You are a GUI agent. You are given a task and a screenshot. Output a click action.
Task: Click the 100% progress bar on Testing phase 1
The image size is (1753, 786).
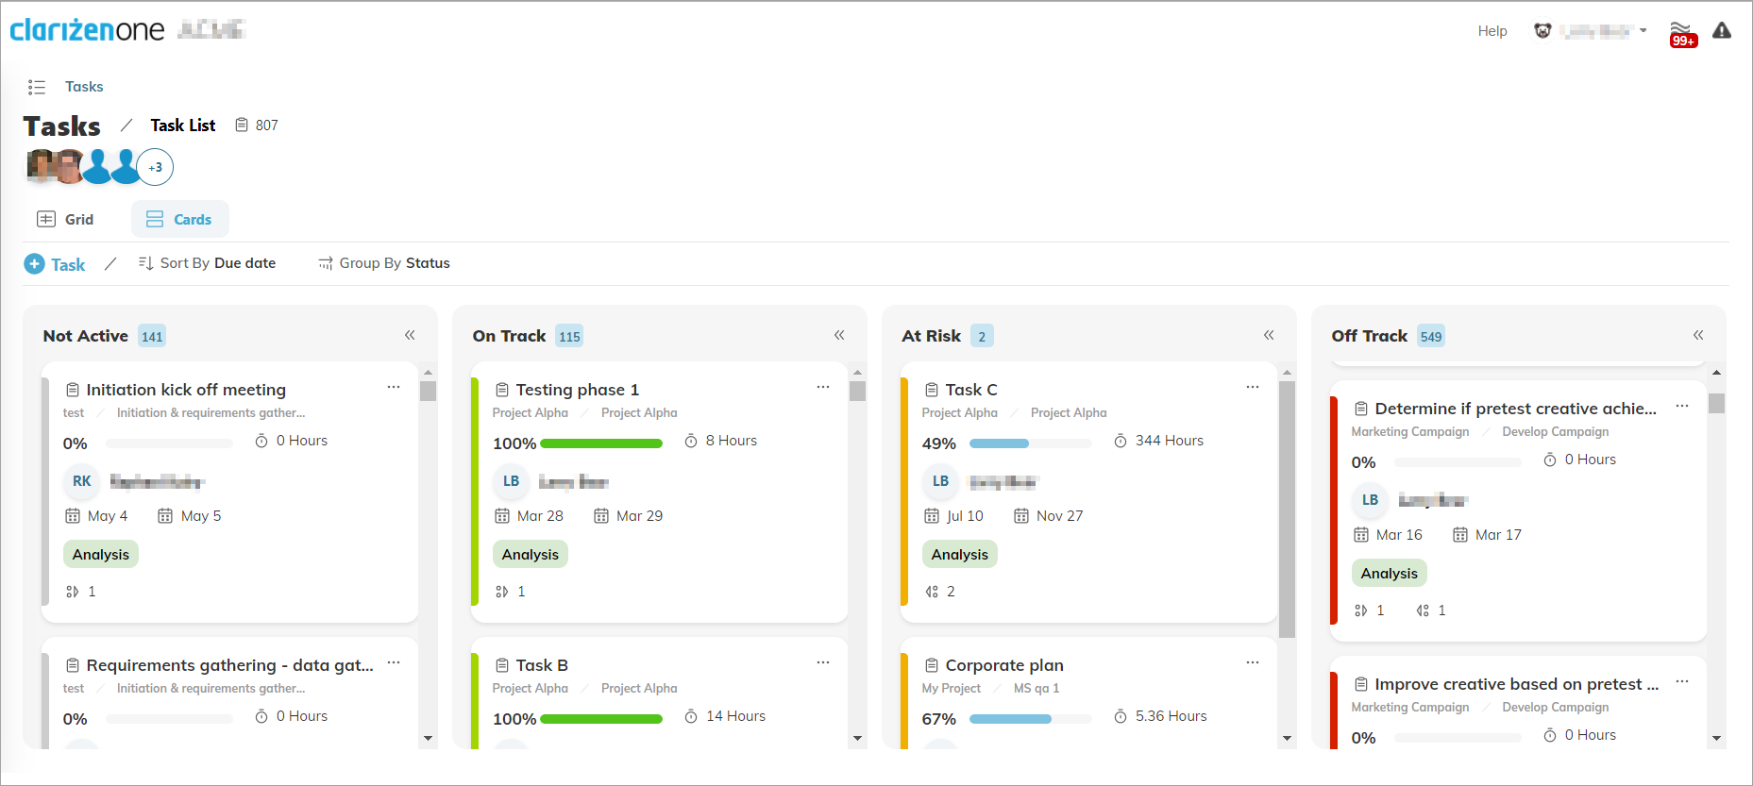click(x=601, y=443)
